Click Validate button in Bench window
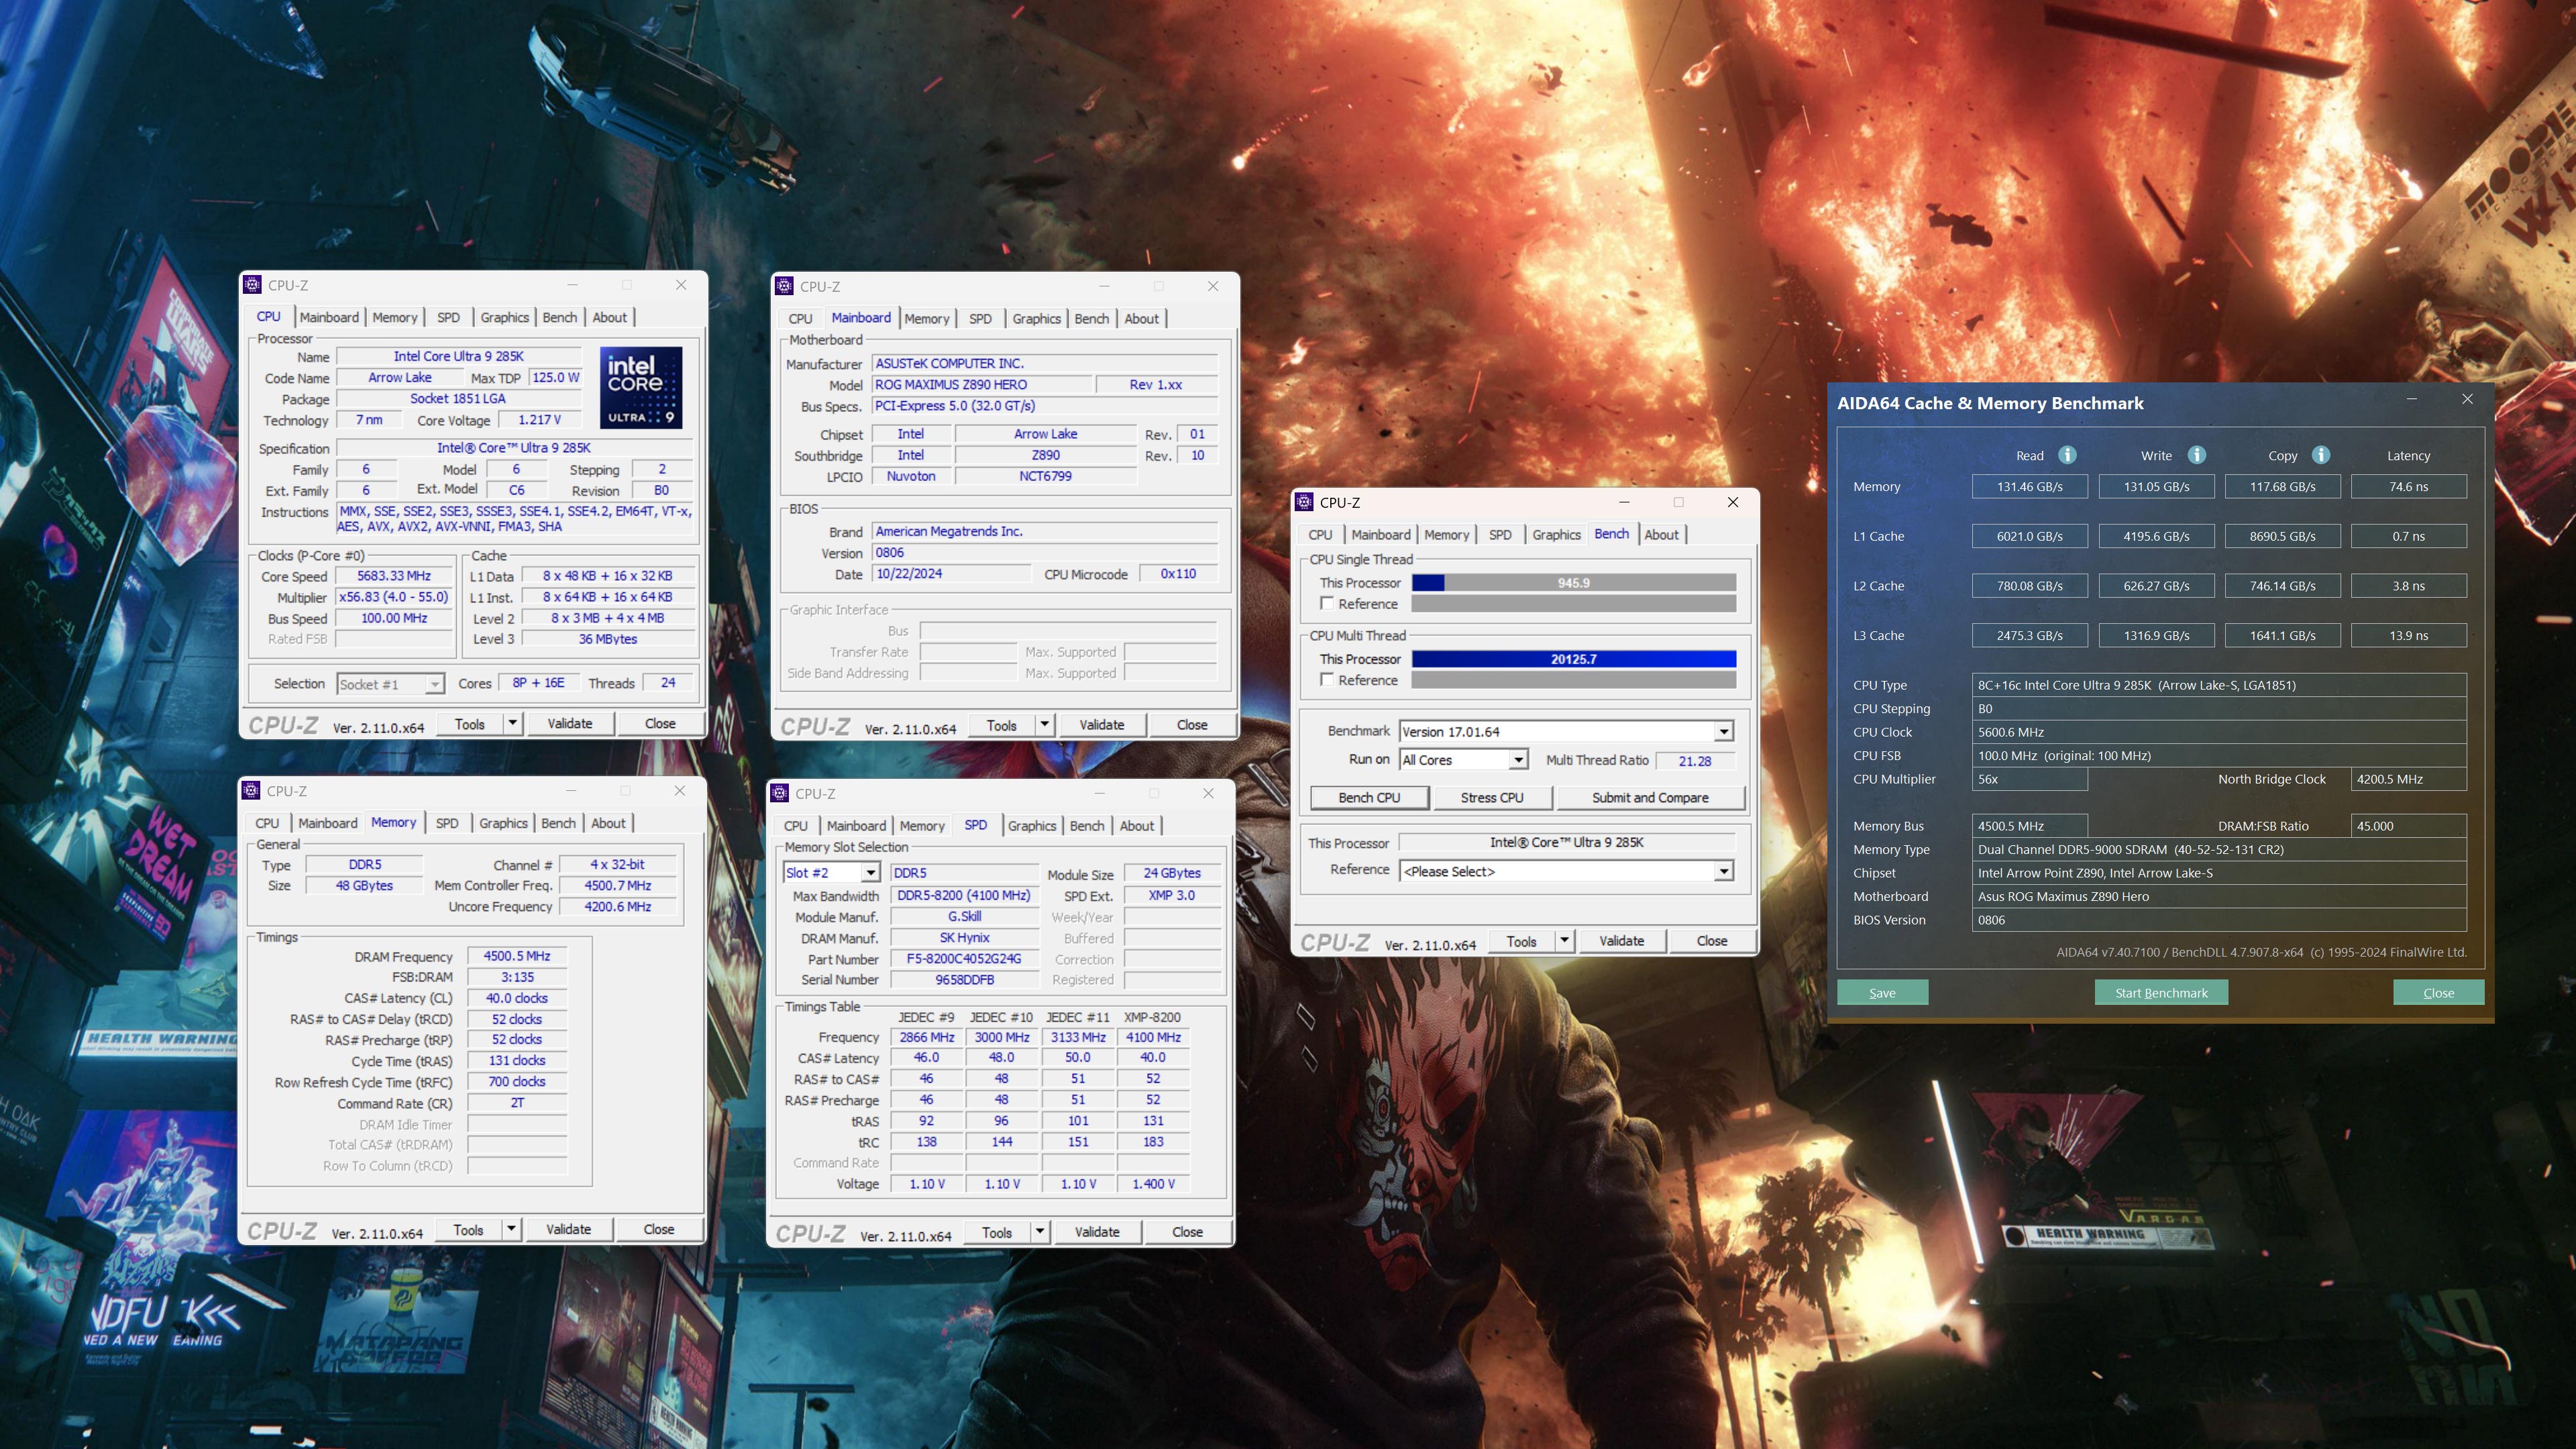Viewport: 2576px width, 1449px height. 1621,941
